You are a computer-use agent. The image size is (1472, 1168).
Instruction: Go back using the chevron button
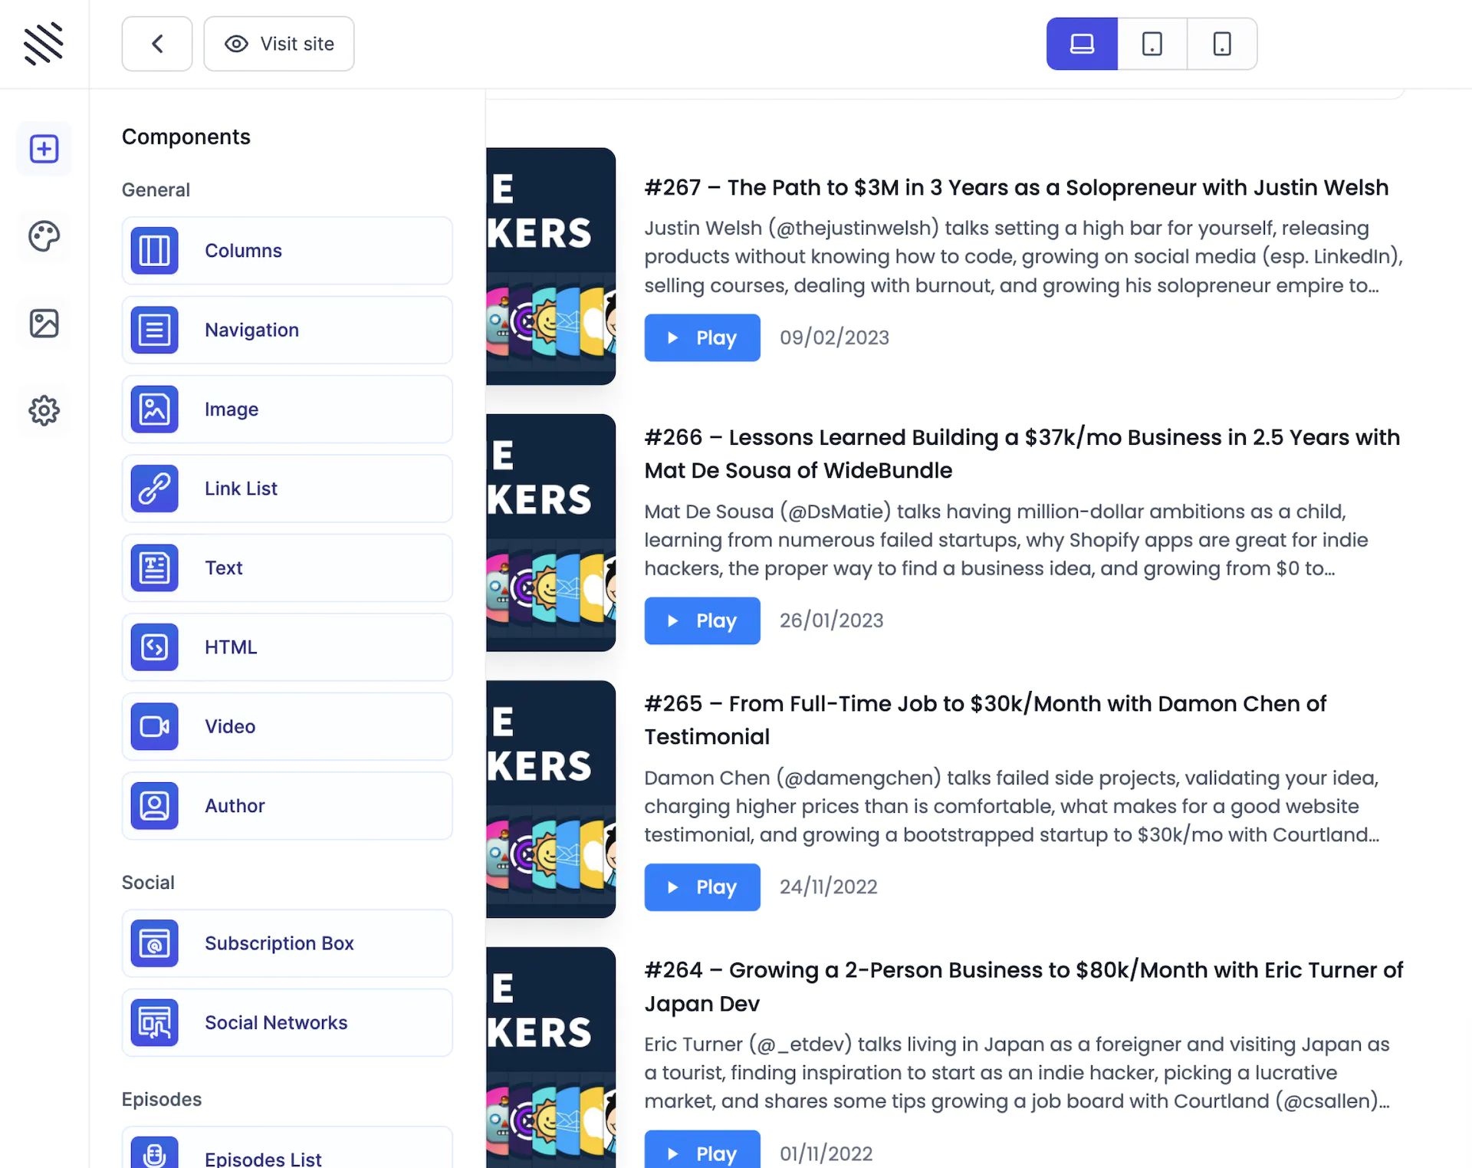tap(157, 44)
